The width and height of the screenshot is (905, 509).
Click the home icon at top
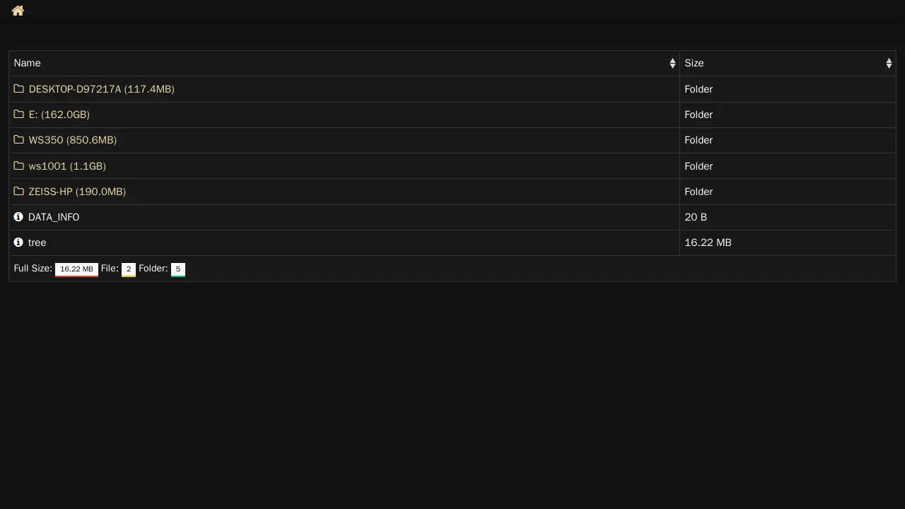coord(18,11)
